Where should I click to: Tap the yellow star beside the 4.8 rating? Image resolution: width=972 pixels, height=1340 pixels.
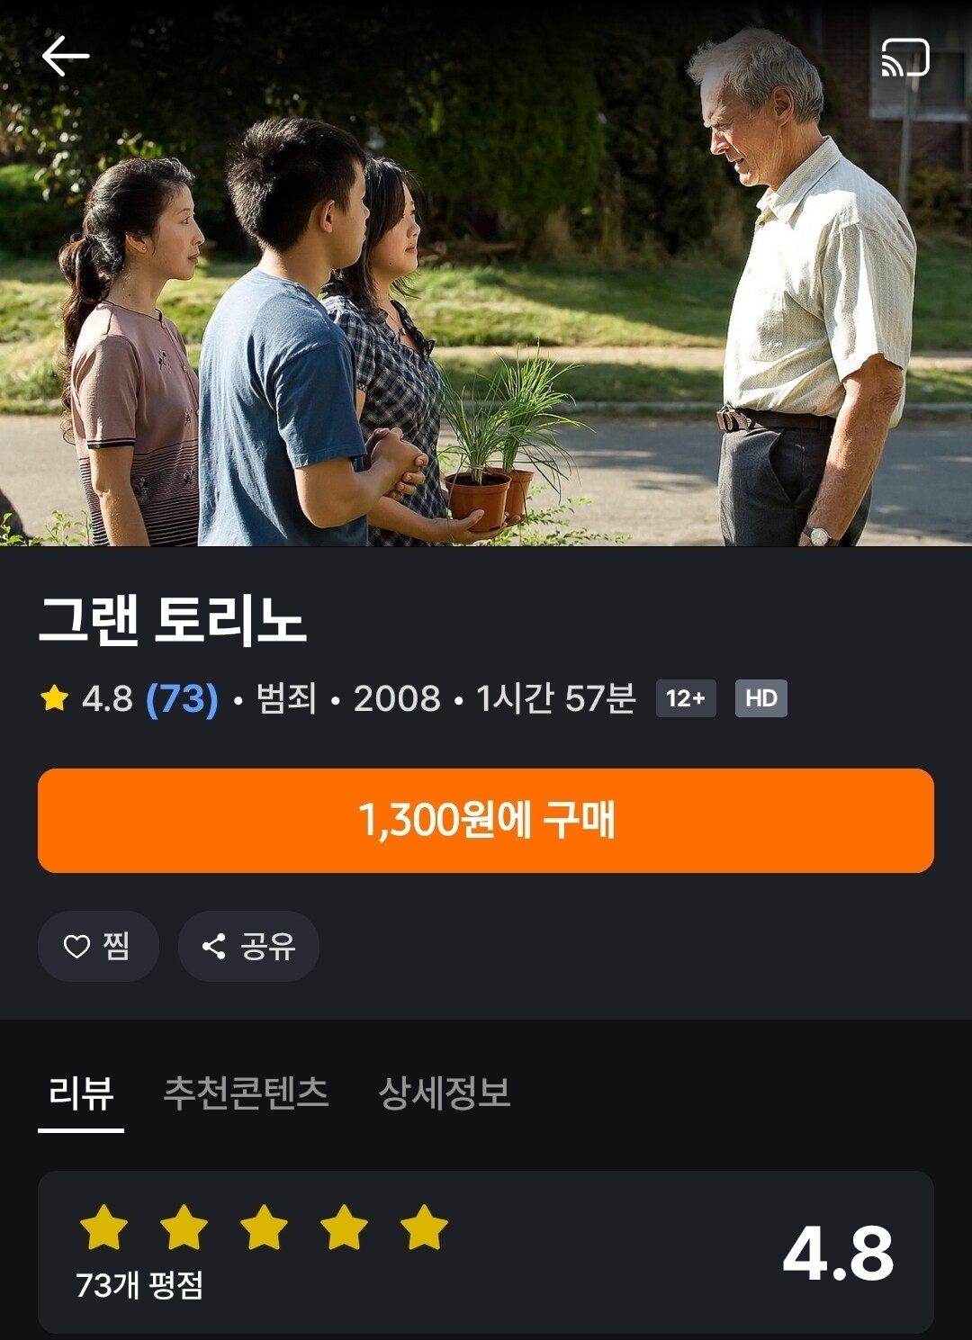(55, 697)
